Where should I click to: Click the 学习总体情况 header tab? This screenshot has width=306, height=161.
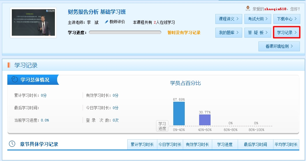click(33, 80)
